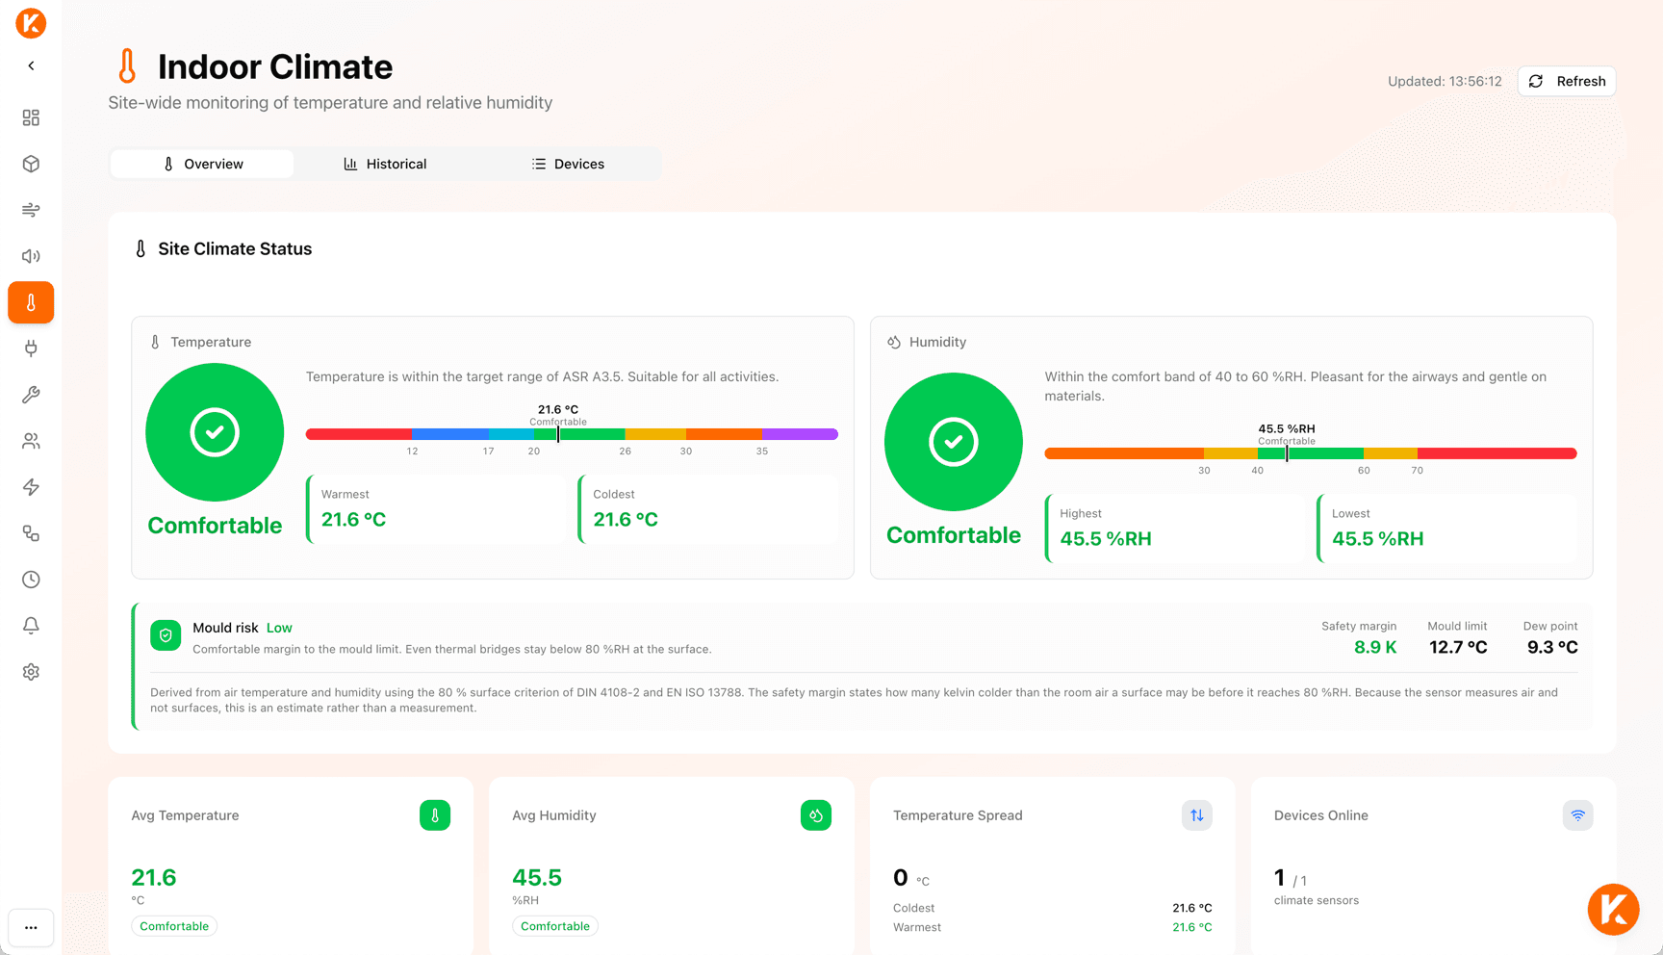This screenshot has width=1663, height=955.
Task: Open the wrench maintenance icon
Action: [31, 395]
